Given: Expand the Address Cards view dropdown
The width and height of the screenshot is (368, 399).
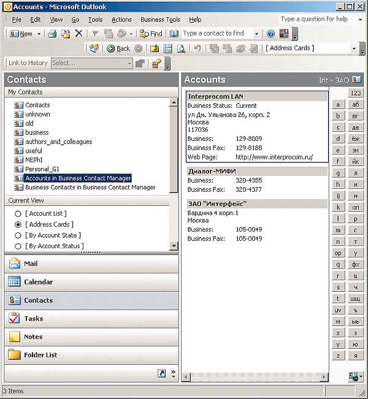Looking at the screenshot, I should pyautogui.click(x=354, y=48).
